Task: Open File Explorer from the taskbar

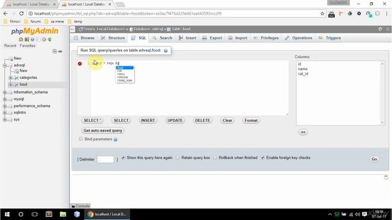Action: (x=62, y=215)
